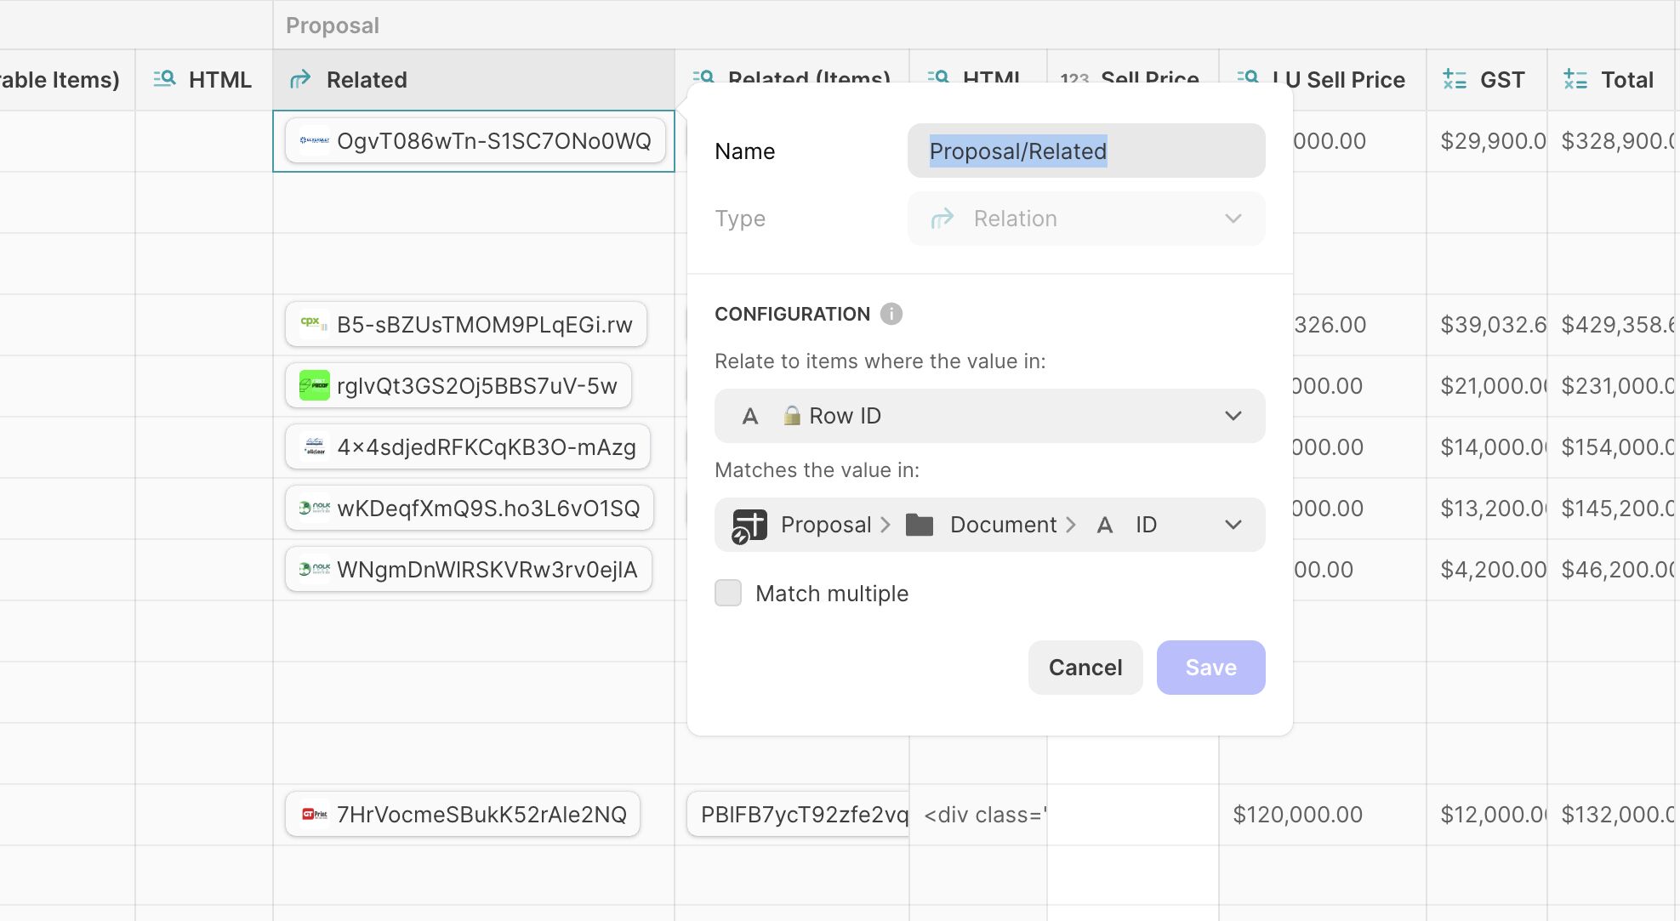Viewport: 1680px width, 921px height.
Task: Open the Row ID dropdown
Action: (988, 416)
